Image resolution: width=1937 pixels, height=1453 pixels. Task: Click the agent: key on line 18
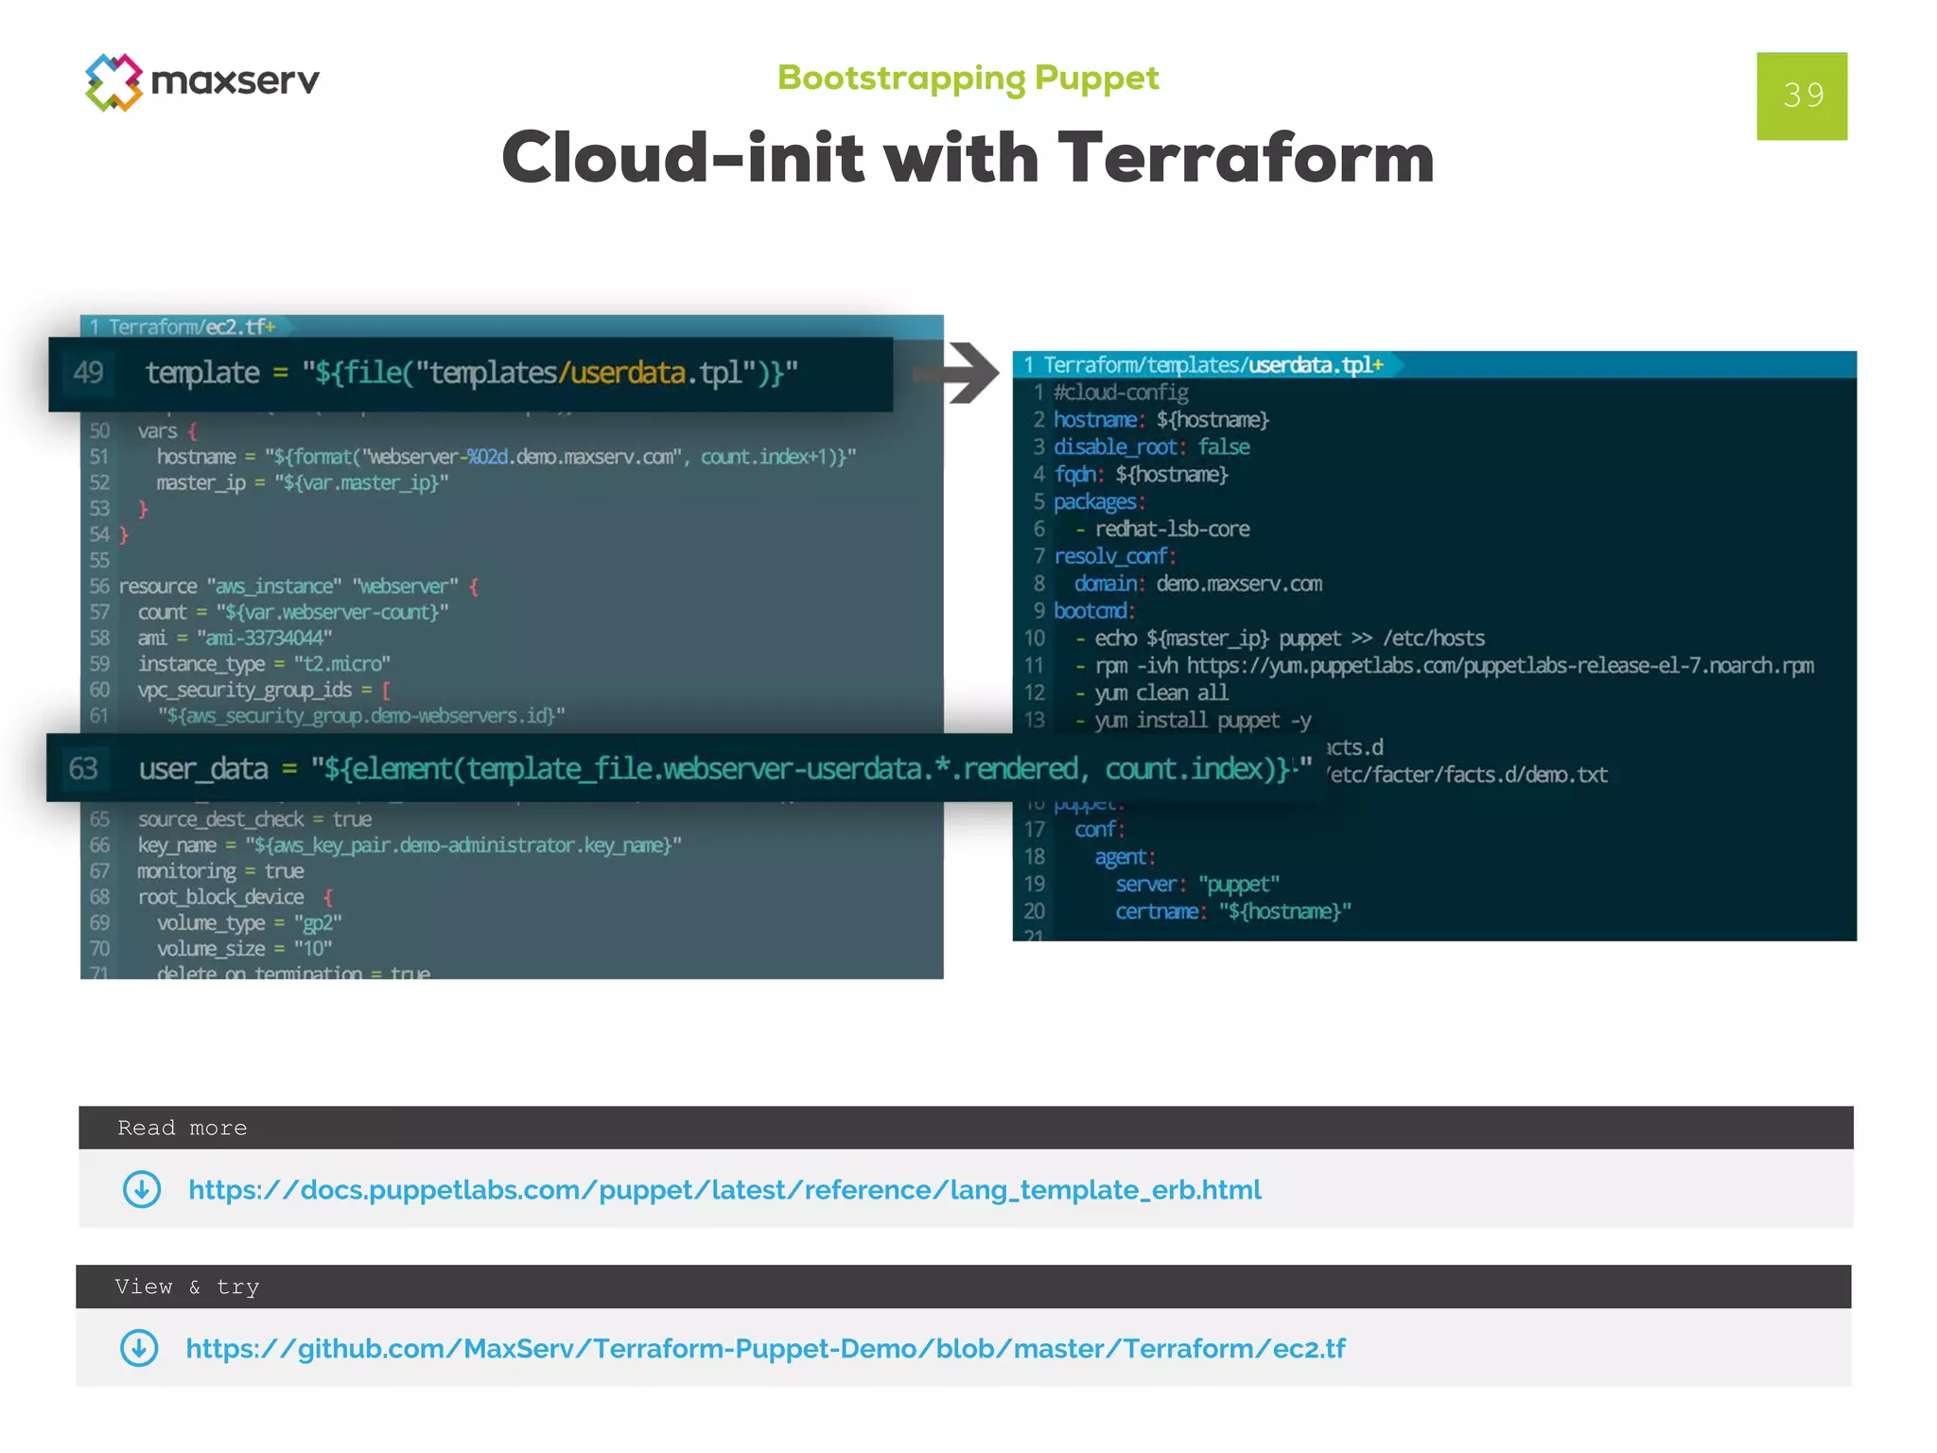(1126, 858)
